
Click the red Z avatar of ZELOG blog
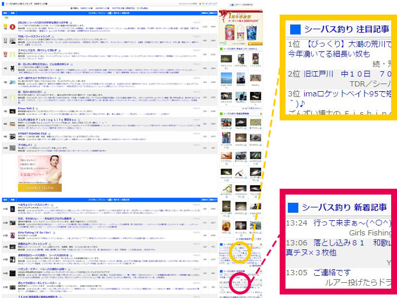pyautogui.click(x=13, y=27)
